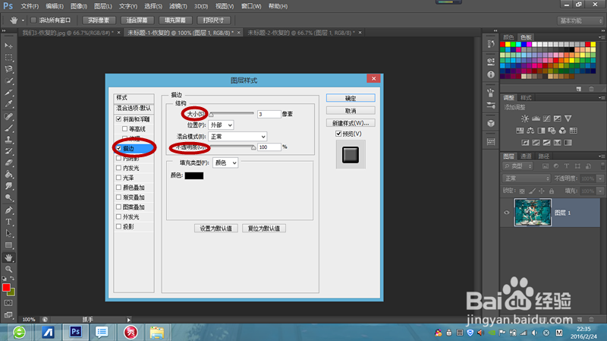Viewport: 607px width, 341px height.
Task: Select the Pen tool
Action: 8,210
